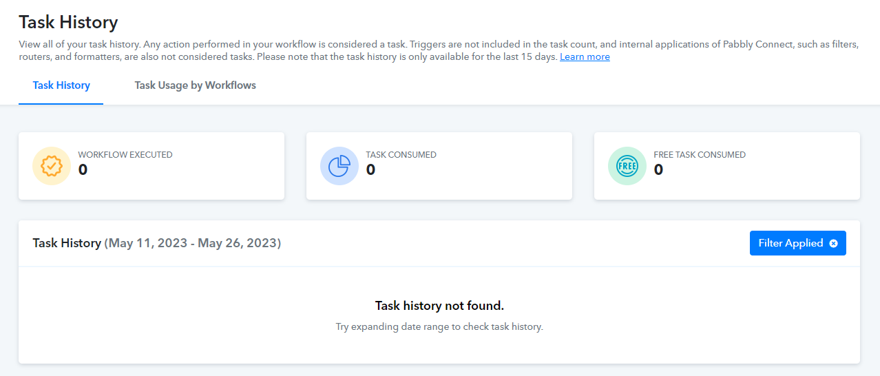Click the blue Task Consumed pie chart icon
The image size is (880, 376).
coord(339,166)
